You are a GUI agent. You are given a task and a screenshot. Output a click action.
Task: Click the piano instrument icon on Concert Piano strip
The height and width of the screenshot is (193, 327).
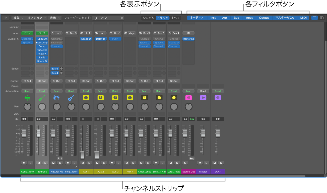pos(27,98)
